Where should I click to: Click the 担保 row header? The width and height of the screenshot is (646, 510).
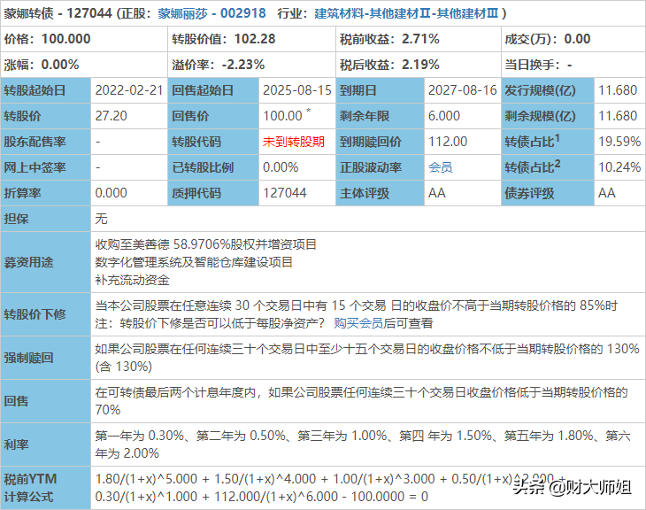46,219
